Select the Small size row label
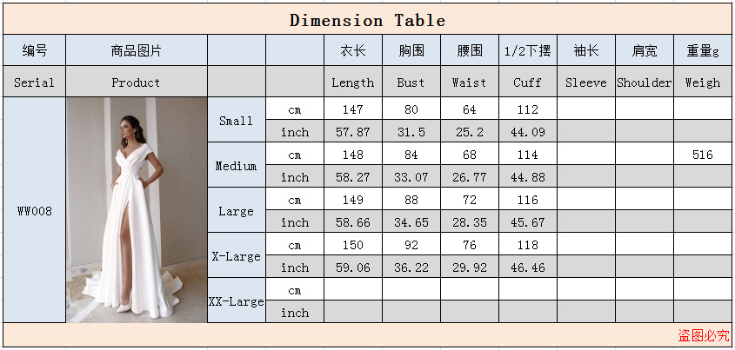 236,121
